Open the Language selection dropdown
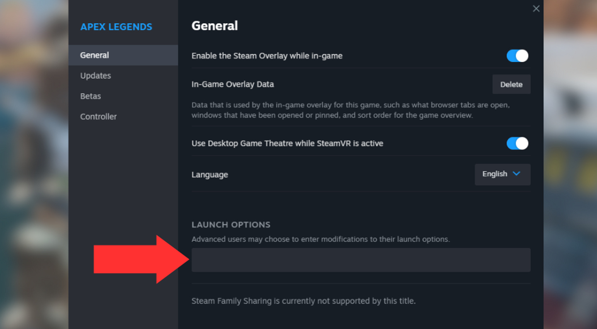597x329 pixels. (x=502, y=174)
